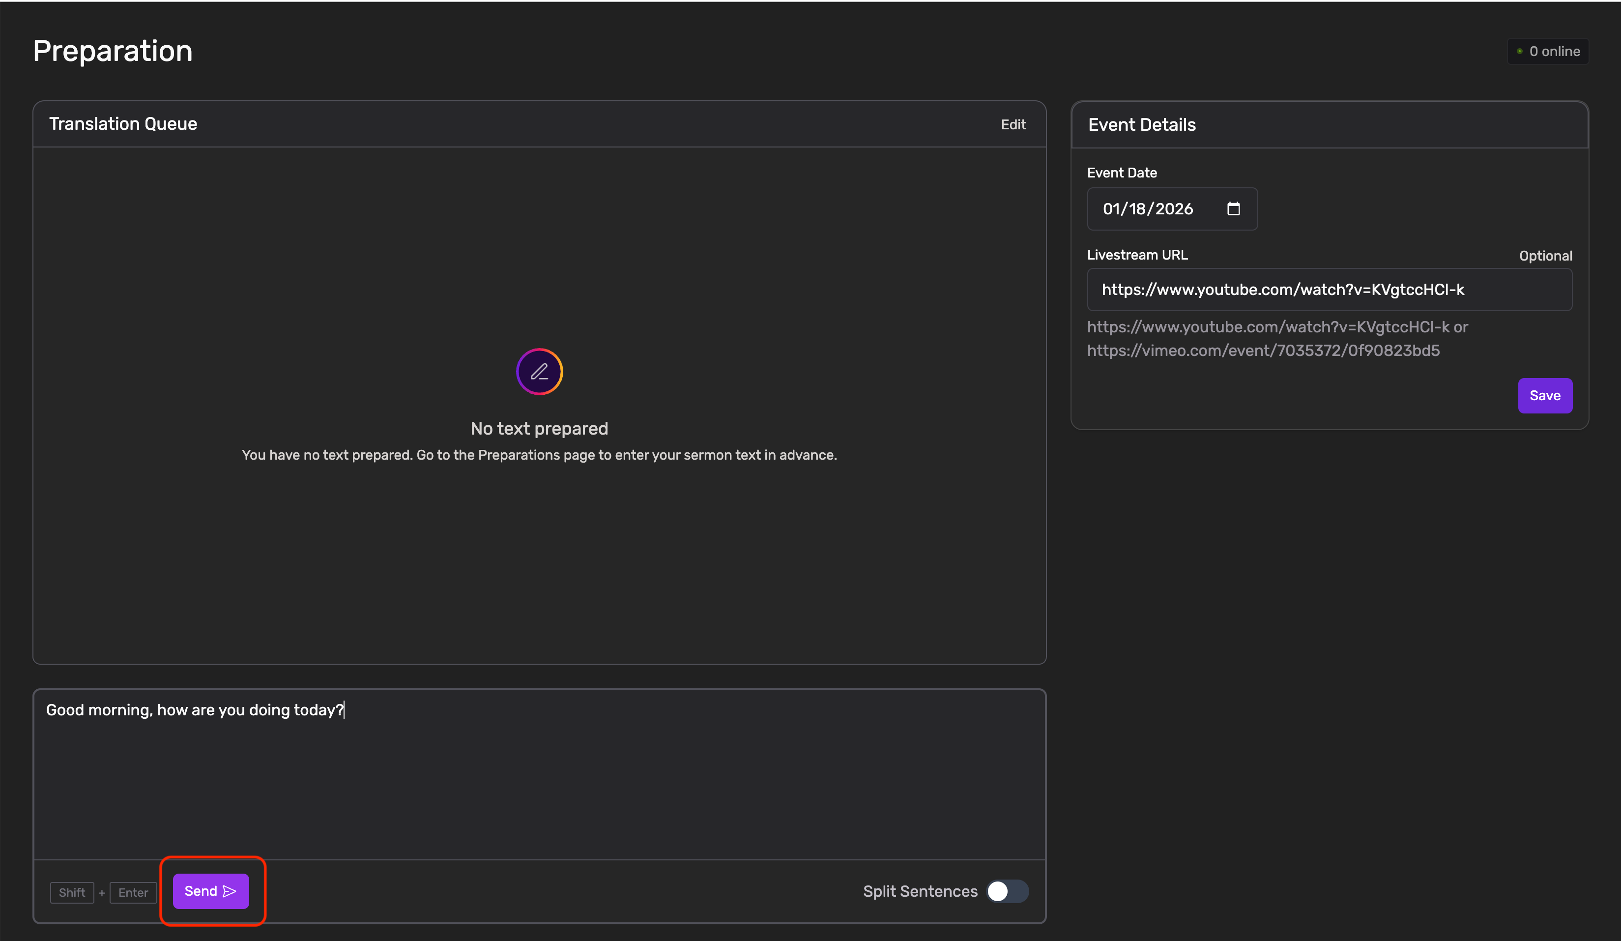Open the calendar picker icon in Event Date
The width and height of the screenshot is (1621, 941).
[x=1233, y=208]
